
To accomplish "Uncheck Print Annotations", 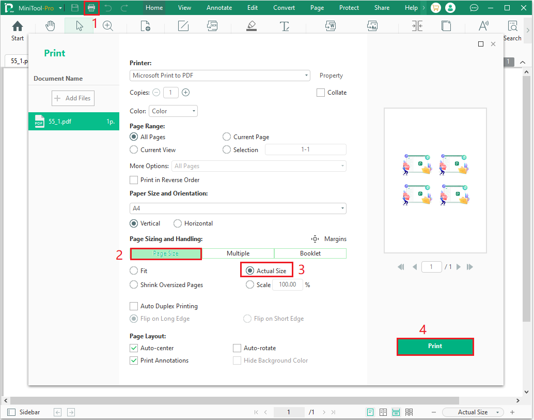I will coord(133,360).
